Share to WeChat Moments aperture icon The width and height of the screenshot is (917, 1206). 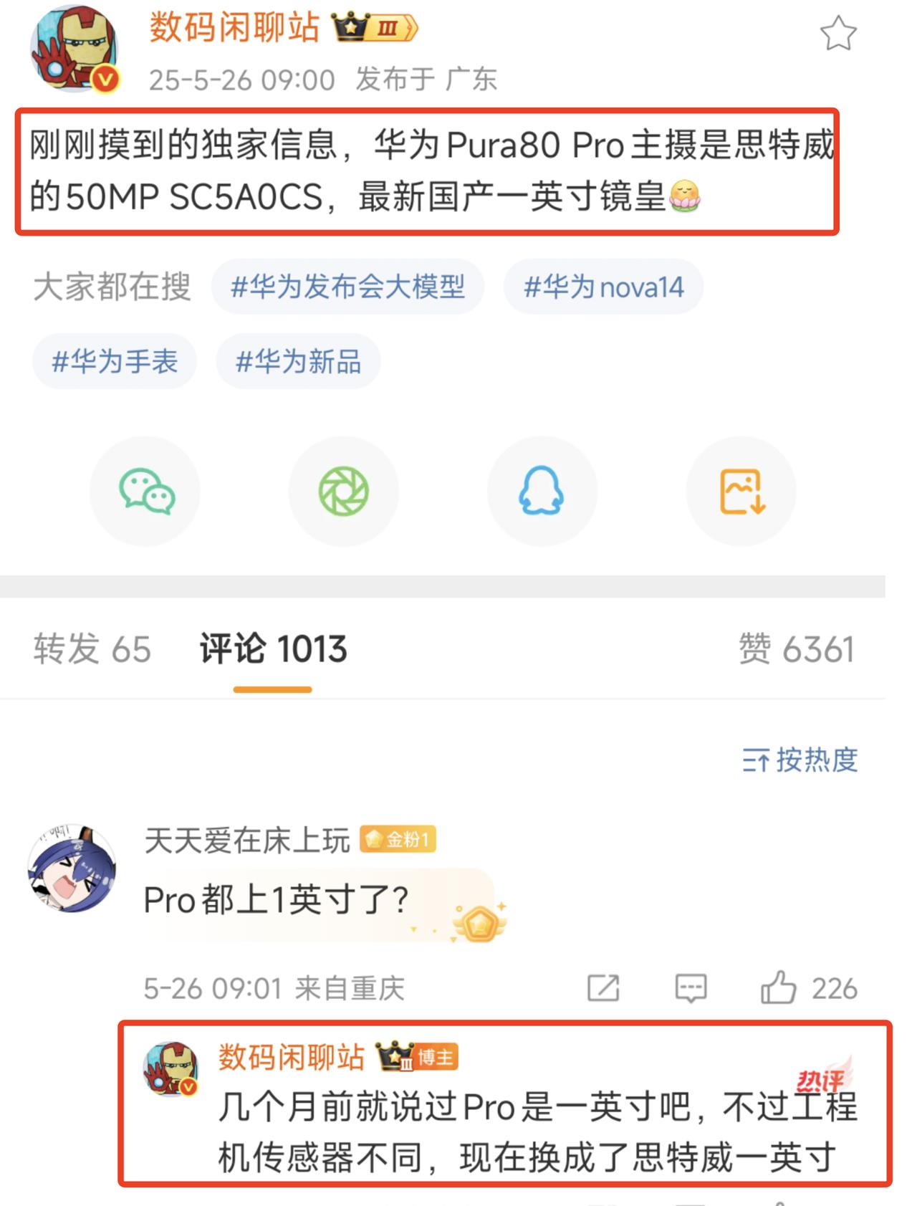click(x=344, y=492)
